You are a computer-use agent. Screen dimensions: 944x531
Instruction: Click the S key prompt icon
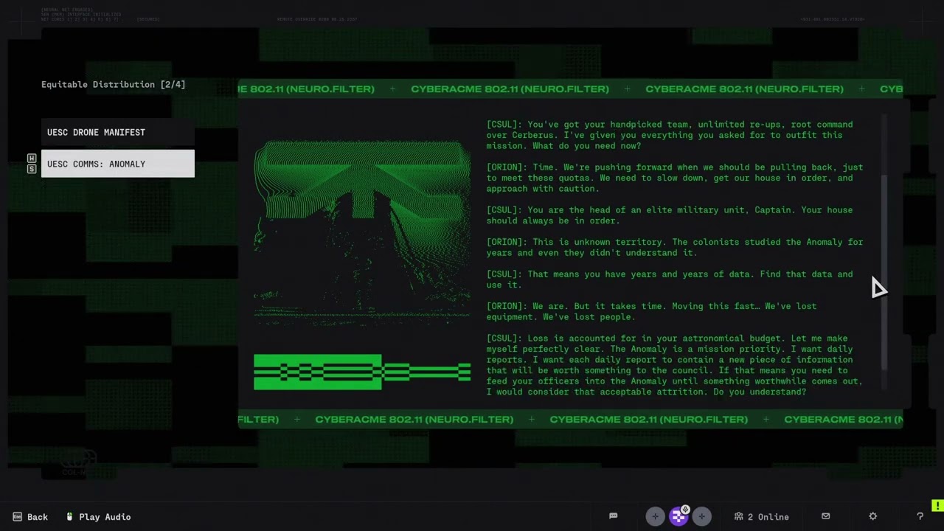(x=31, y=169)
